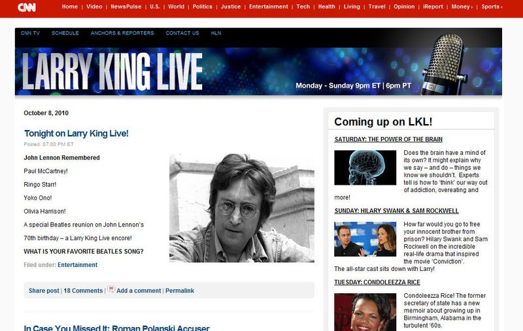The image size is (523, 331).
Task: Select Opinion in the top navigation
Action: [404, 7]
